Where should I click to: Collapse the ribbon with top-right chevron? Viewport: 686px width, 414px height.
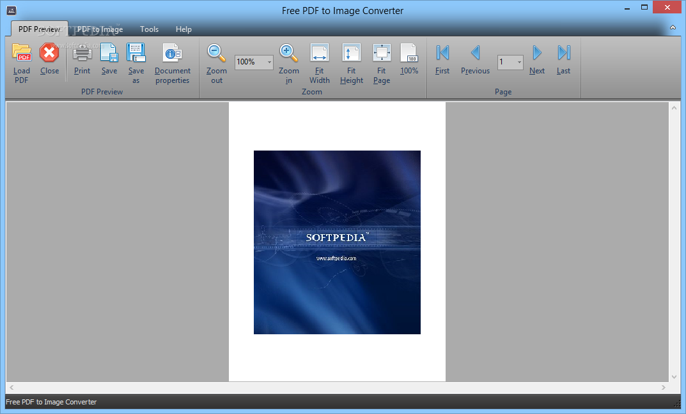pos(673,27)
